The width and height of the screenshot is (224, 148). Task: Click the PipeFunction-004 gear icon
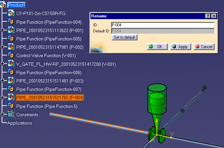point(11,22)
